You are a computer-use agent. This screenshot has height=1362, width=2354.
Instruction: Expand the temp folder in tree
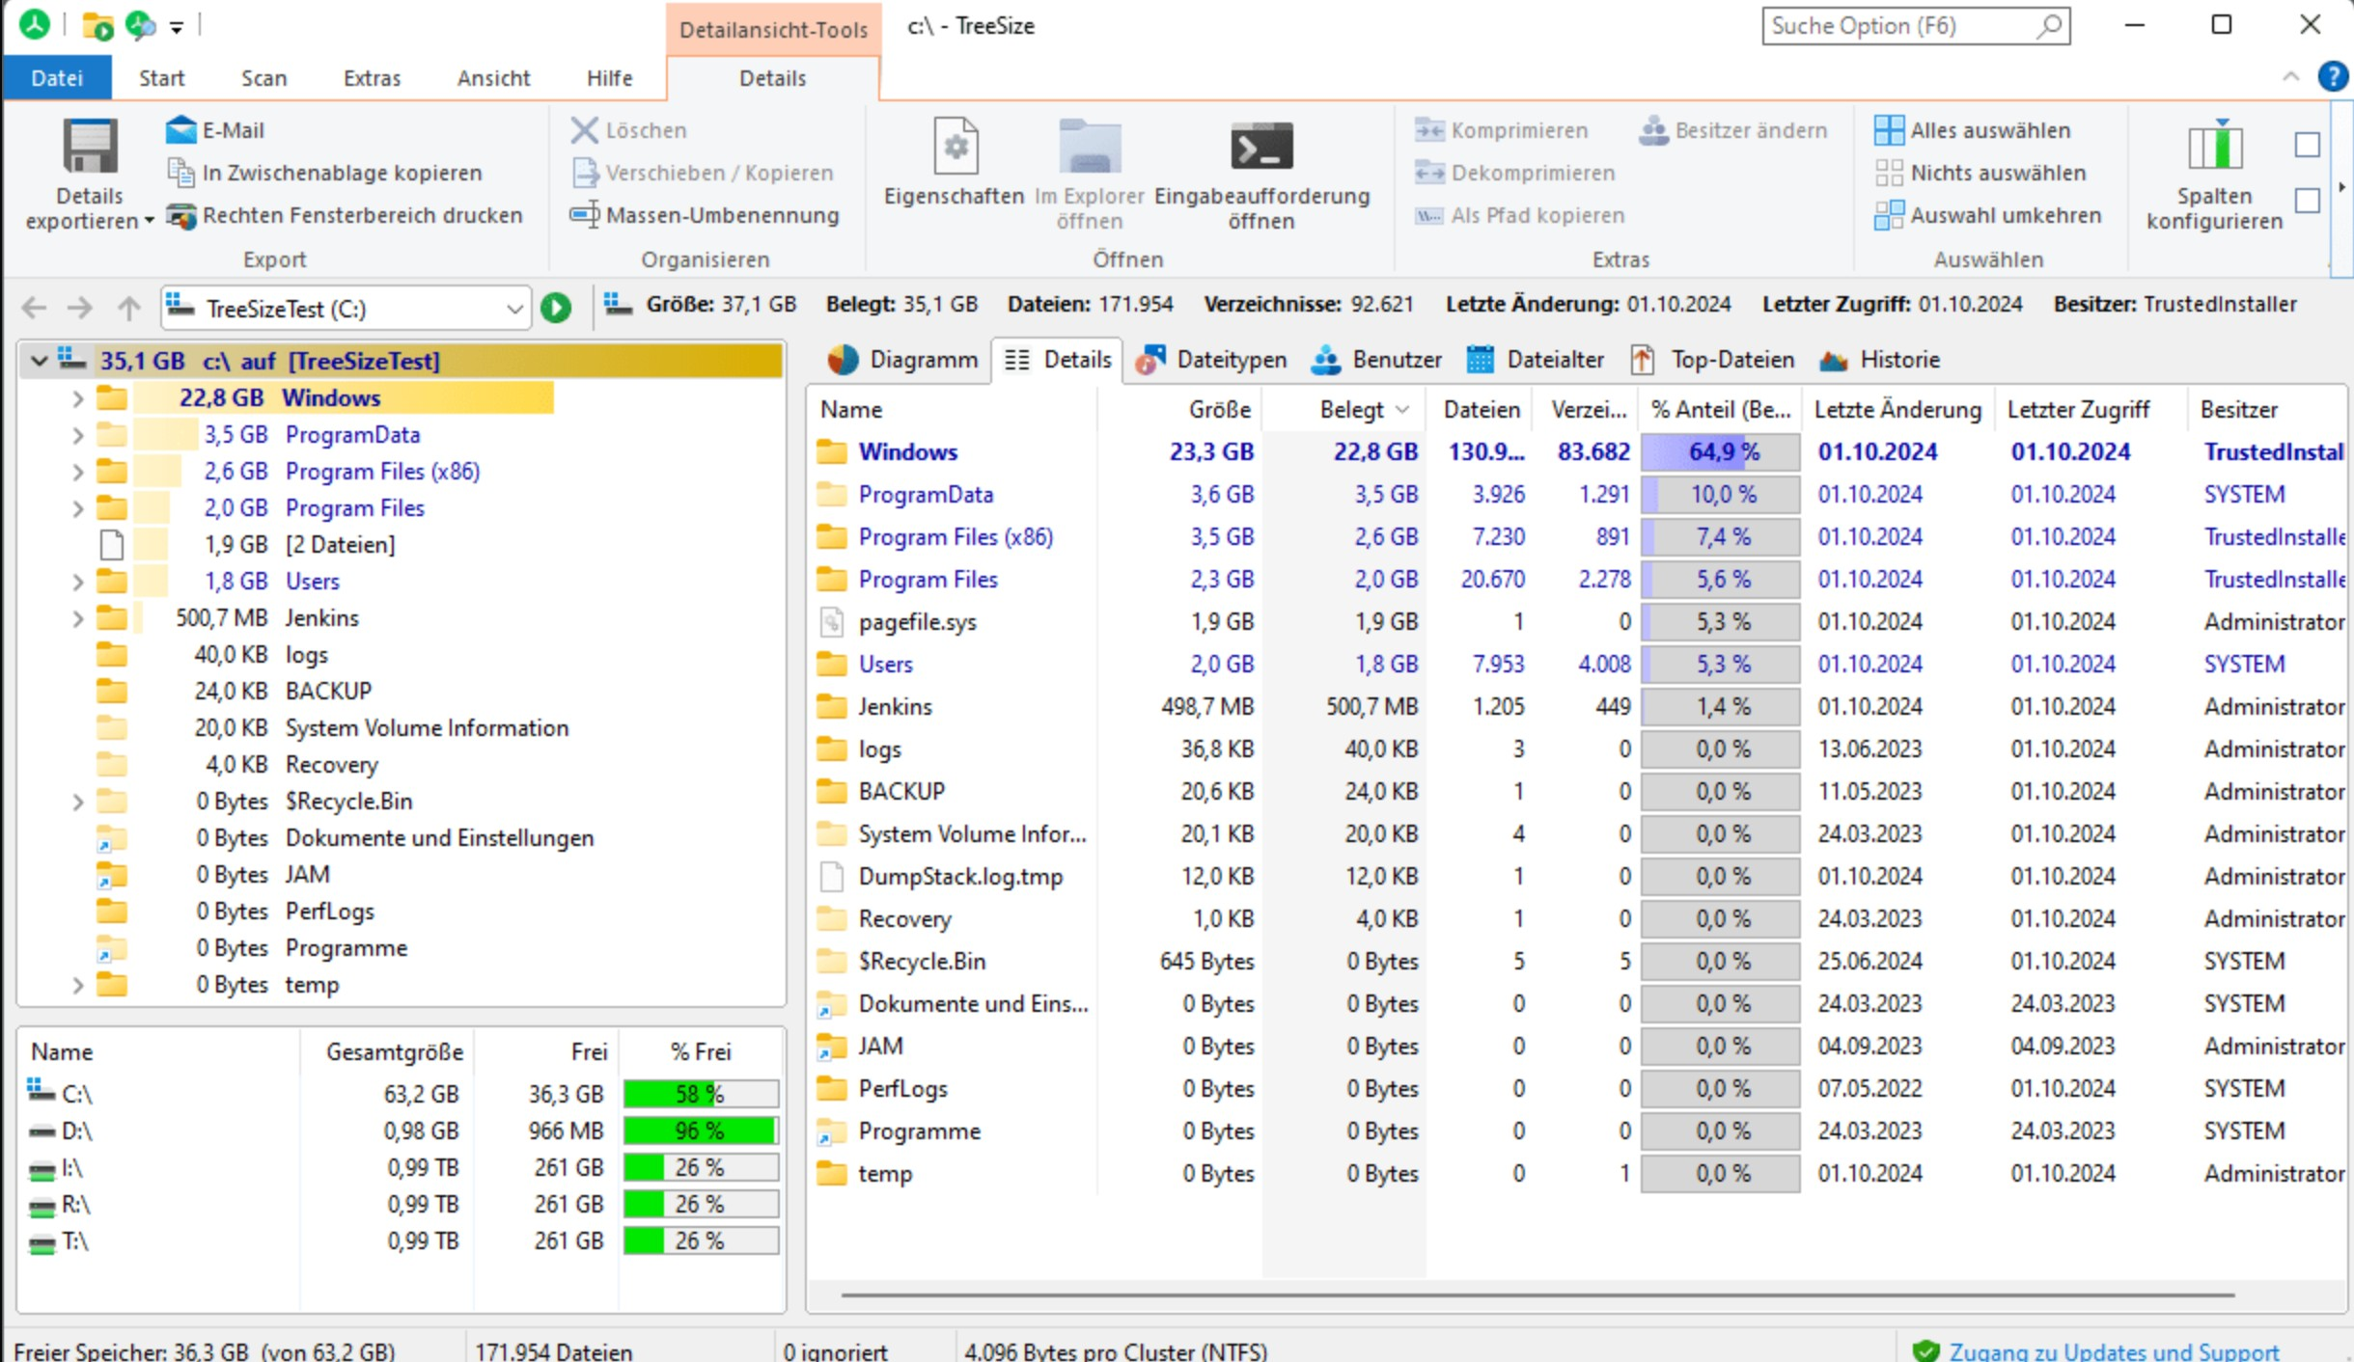point(78,985)
